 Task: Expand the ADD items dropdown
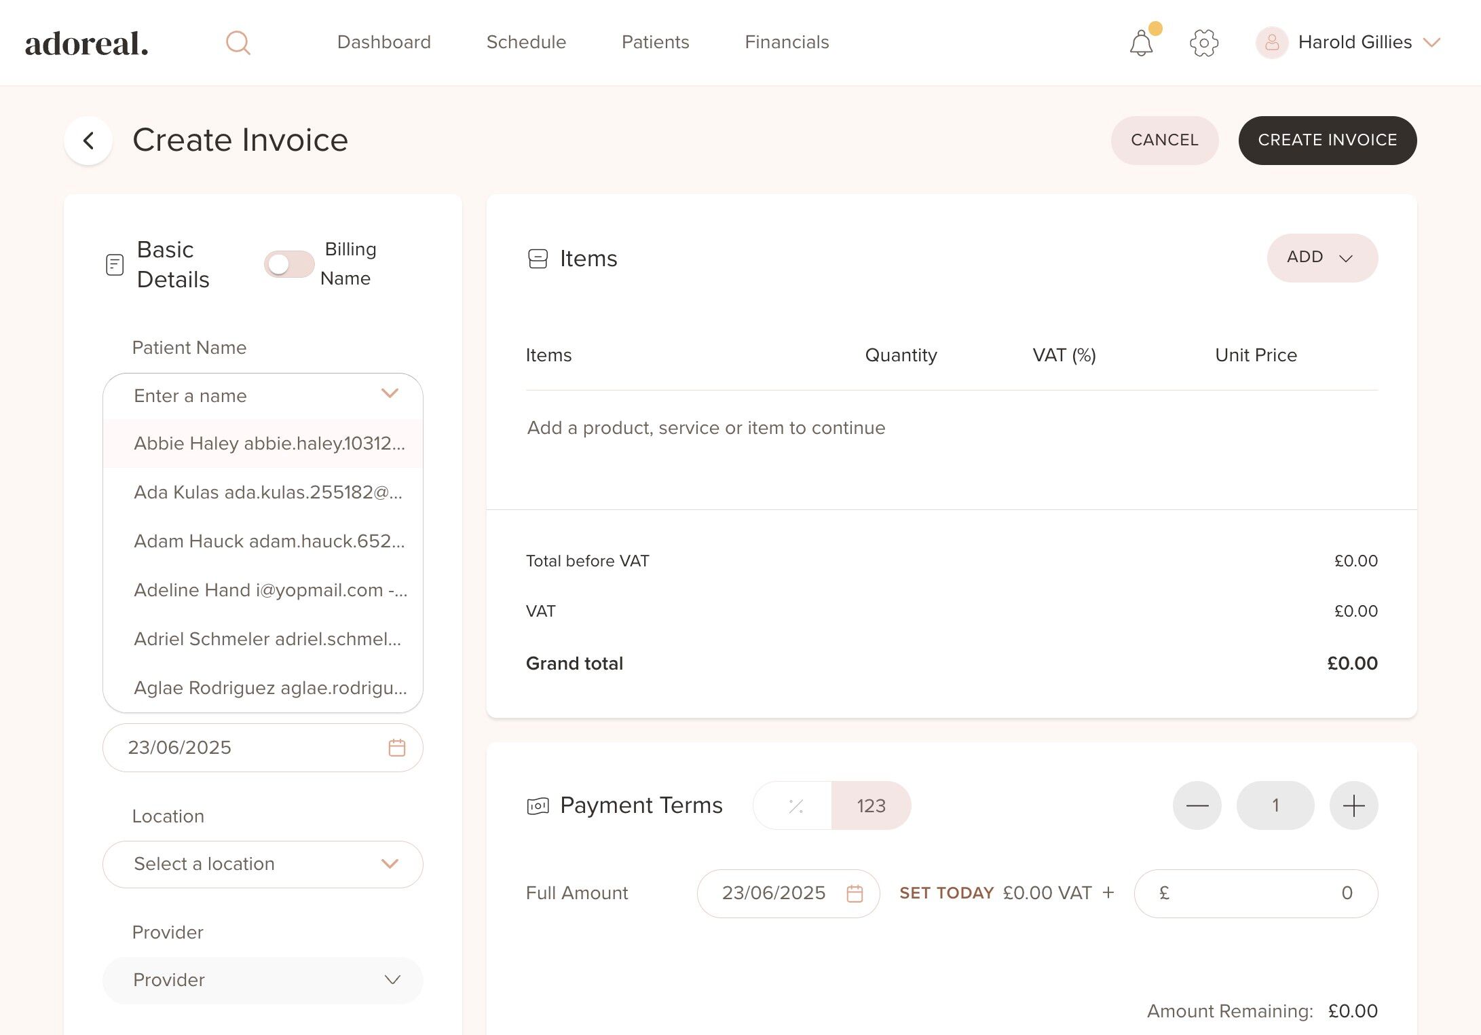click(1321, 257)
